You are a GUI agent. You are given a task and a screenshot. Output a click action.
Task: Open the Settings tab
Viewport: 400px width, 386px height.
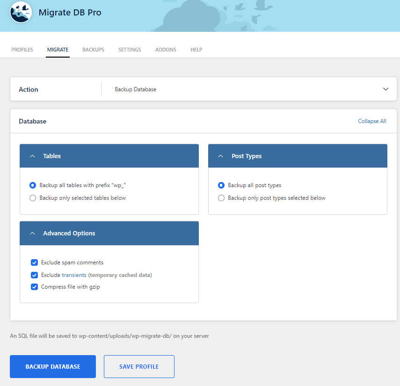pos(130,49)
